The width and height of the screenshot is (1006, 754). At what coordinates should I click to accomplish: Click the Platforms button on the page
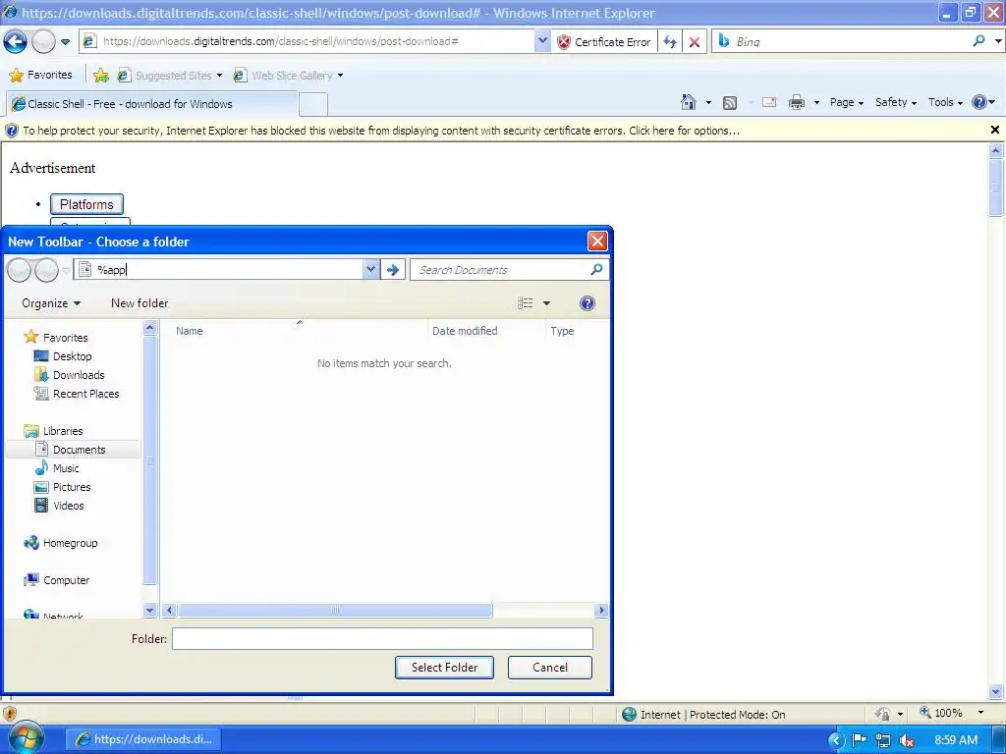pos(86,204)
